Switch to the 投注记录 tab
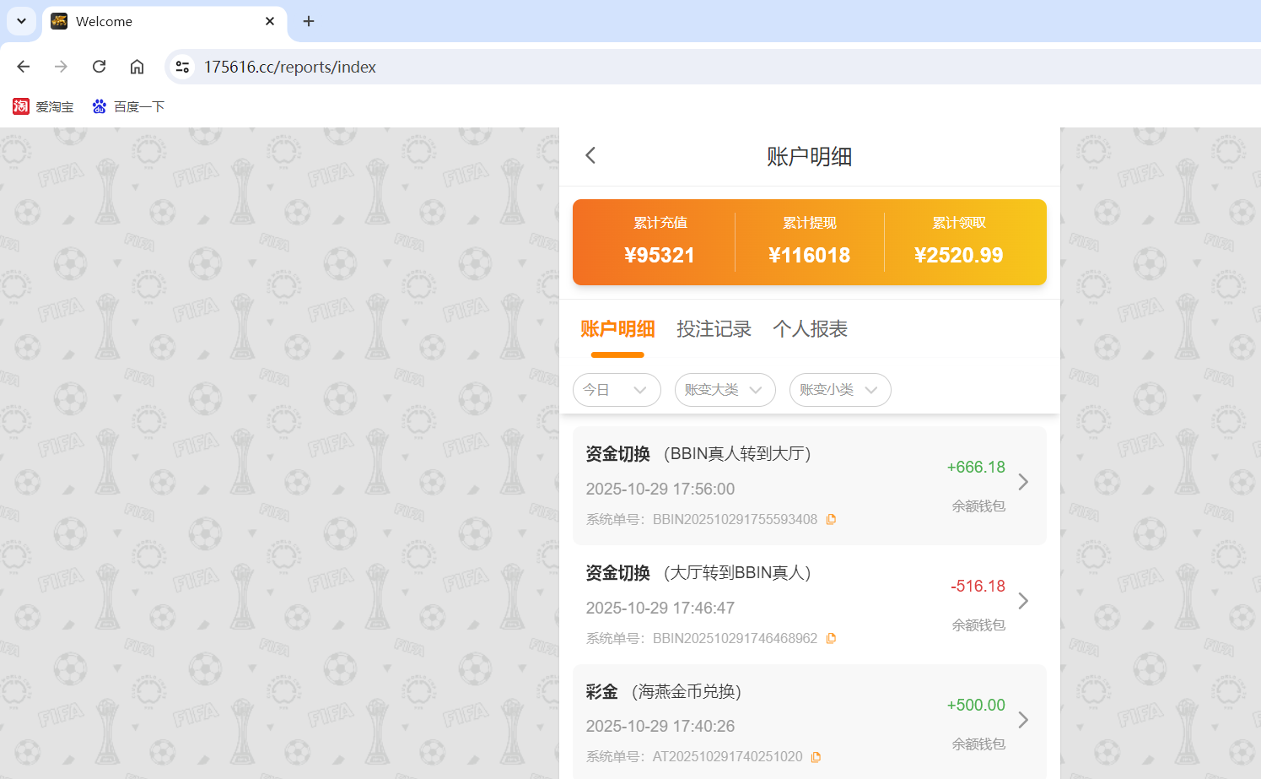The height and width of the screenshot is (779, 1261). point(714,329)
